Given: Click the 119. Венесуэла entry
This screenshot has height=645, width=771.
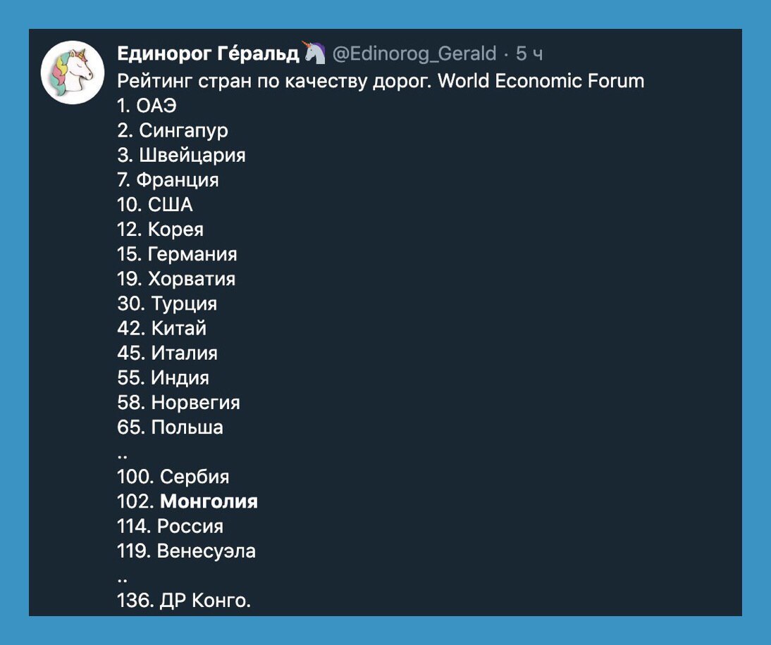Looking at the screenshot, I should (186, 551).
